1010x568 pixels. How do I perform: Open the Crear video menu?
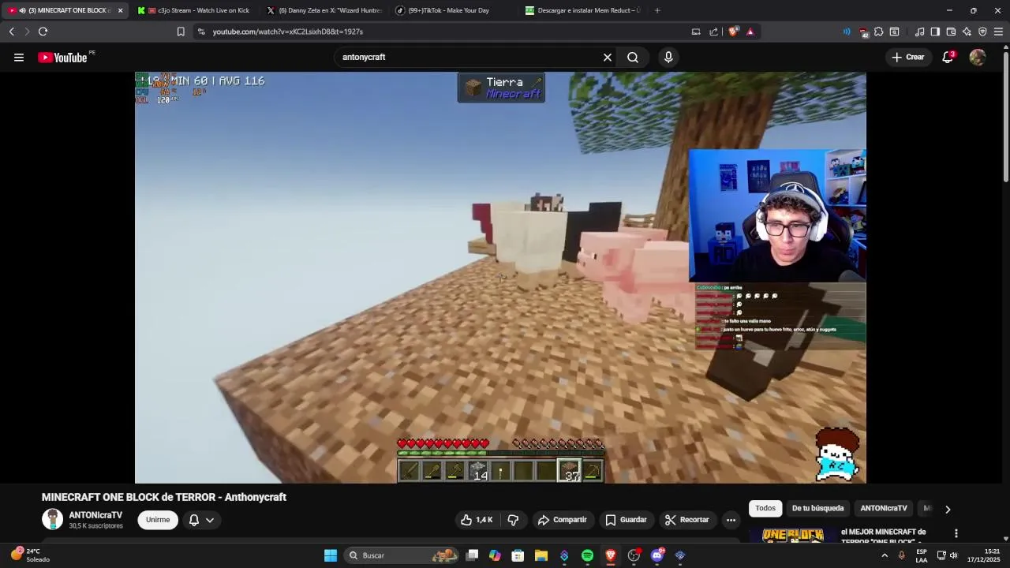[x=908, y=57]
